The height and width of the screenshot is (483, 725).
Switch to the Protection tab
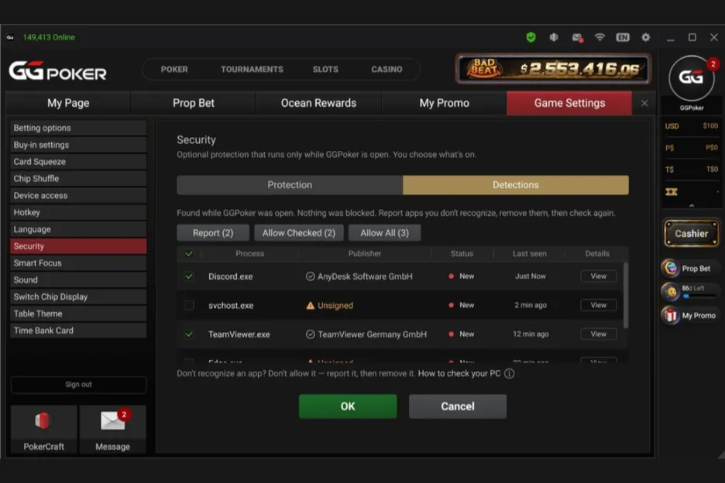coord(290,185)
